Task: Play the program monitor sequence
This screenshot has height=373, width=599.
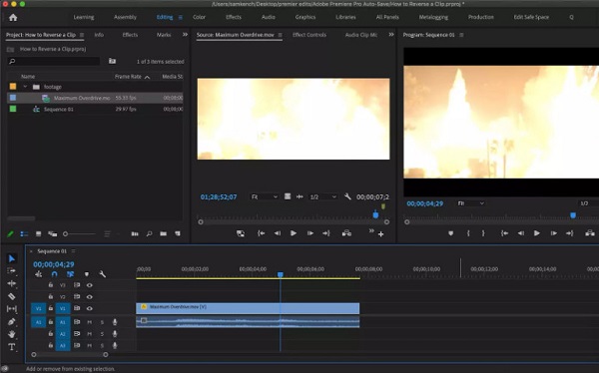Action: [x=537, y=233]
